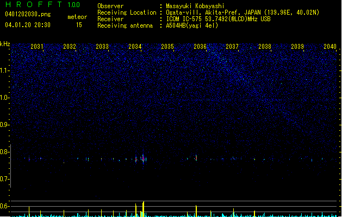This screenshot has width=342, height=217.
Task: Click the HROFFT 1.0.0 title text
Action: pyautogui.click(x=42, y=4)
